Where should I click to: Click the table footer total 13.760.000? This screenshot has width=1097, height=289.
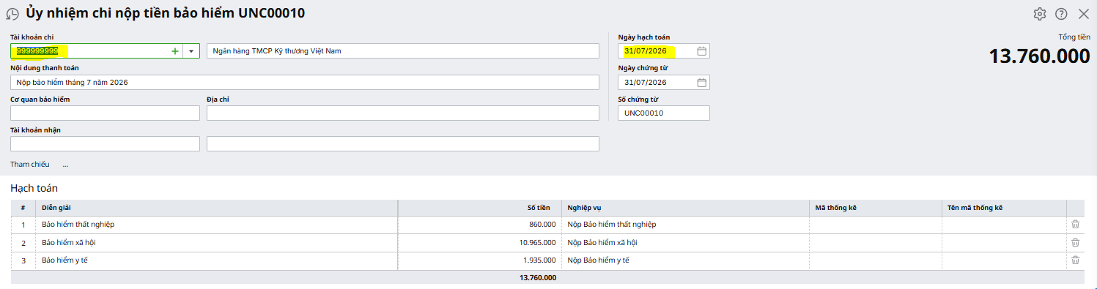[538, 278]
